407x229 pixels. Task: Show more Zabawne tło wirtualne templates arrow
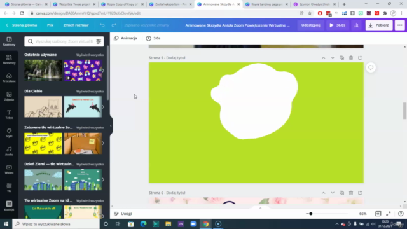(103, 143)
